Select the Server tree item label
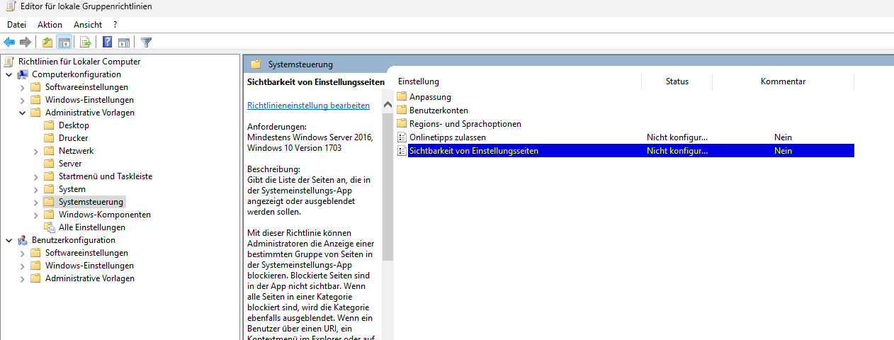894x340 pixels. [x=70, y=164]
